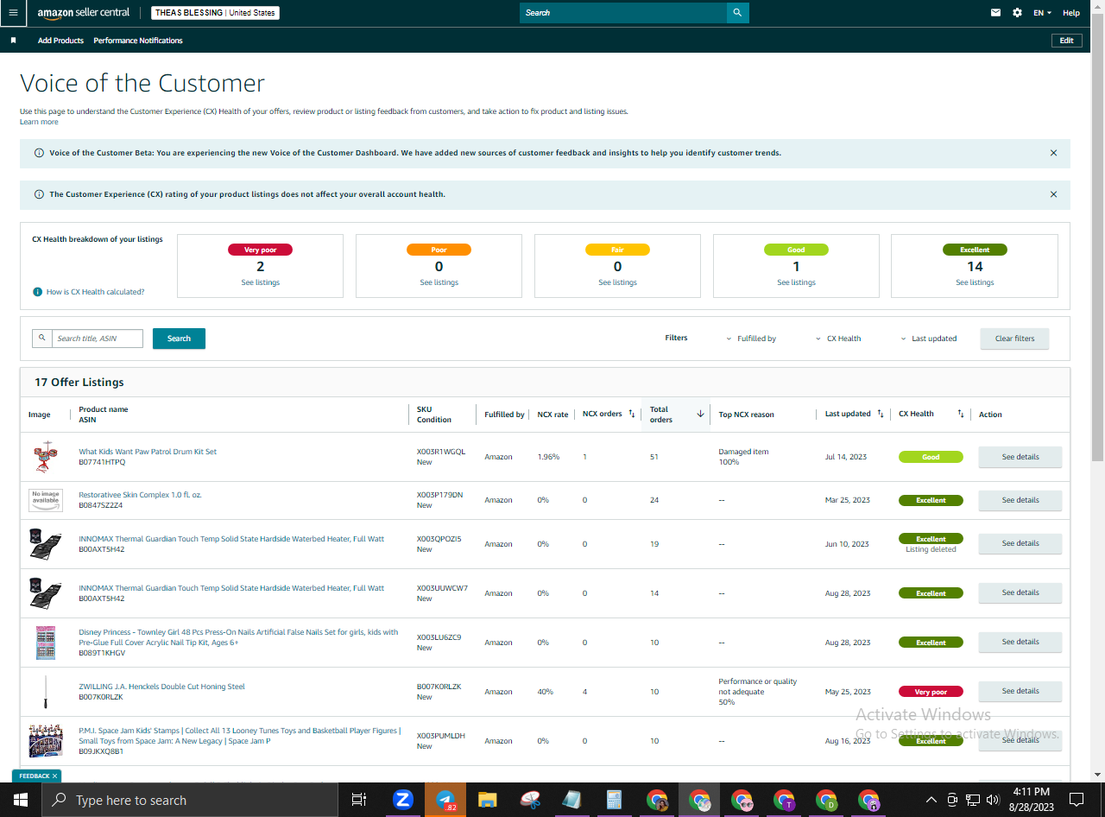The width and height of the screenshot is (1105, 817).
Task: Open the mail messages icon
Action: point(995,13)
